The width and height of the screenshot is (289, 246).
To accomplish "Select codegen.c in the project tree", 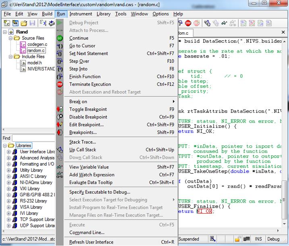I will click(x=37, y=44).
